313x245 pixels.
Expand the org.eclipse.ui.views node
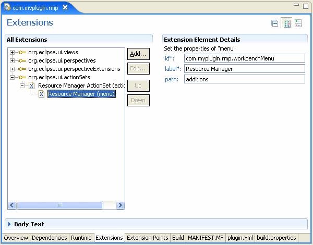coord(13,53)
